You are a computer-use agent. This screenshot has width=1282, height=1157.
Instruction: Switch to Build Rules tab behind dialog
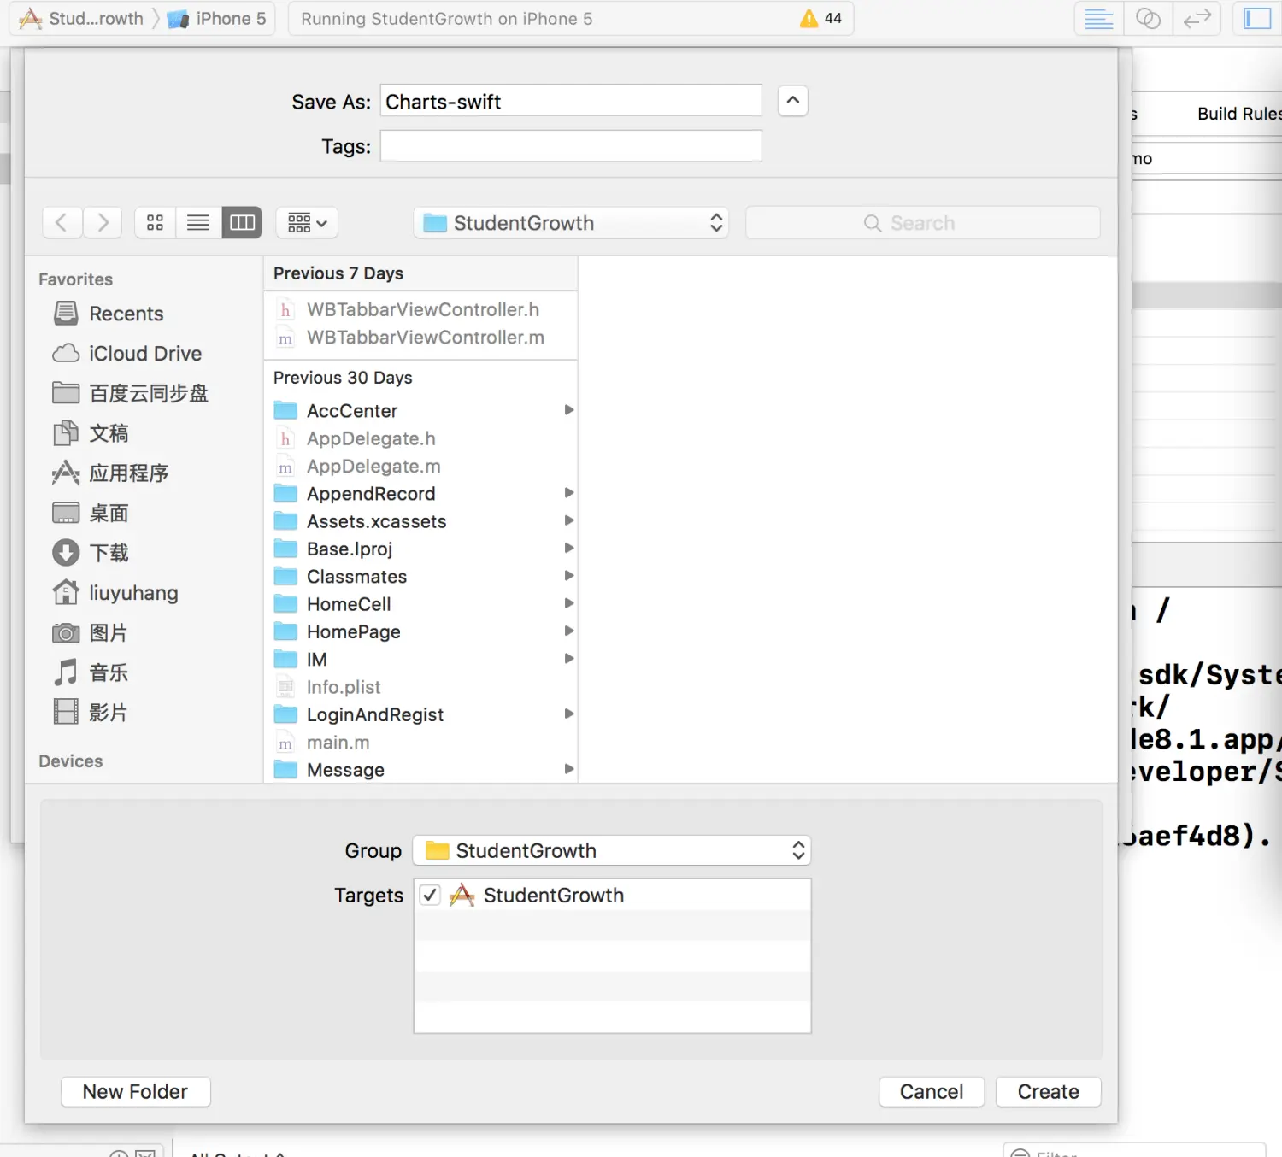[1239, 114]
